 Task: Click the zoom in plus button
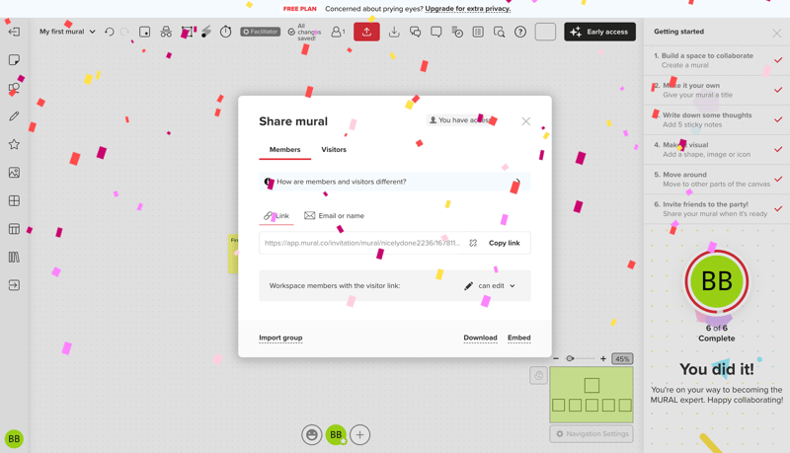[603, 359]
